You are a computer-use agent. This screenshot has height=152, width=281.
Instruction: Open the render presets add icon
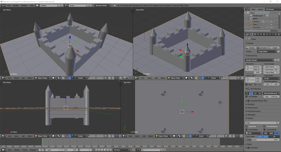(276, 60)
